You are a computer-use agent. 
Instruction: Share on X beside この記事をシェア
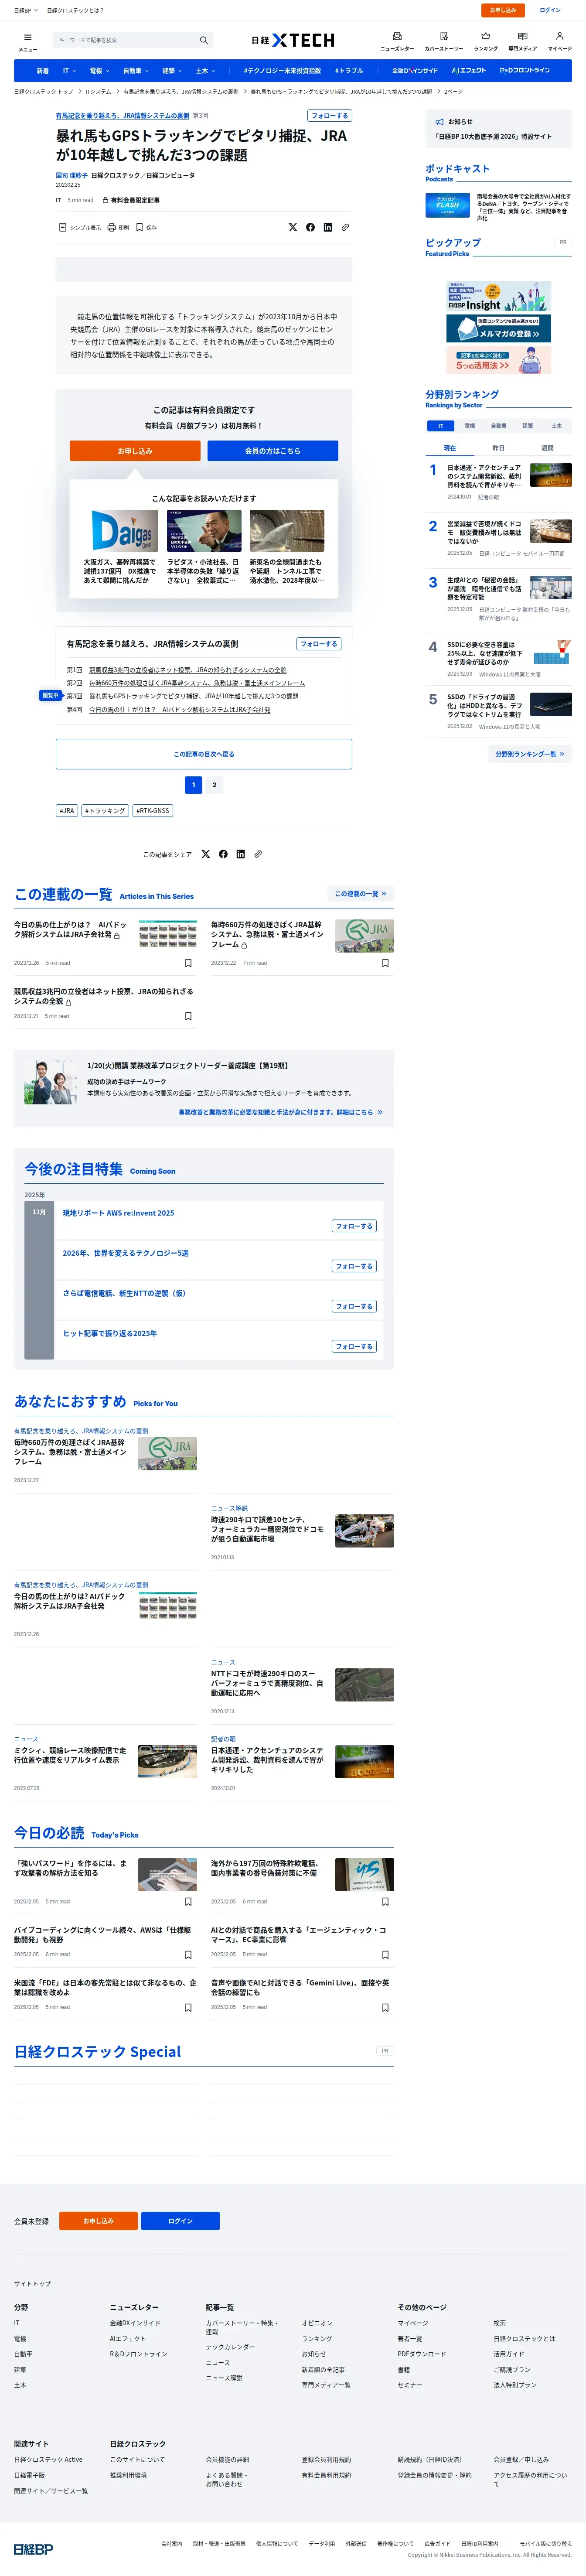click(206, 854)
